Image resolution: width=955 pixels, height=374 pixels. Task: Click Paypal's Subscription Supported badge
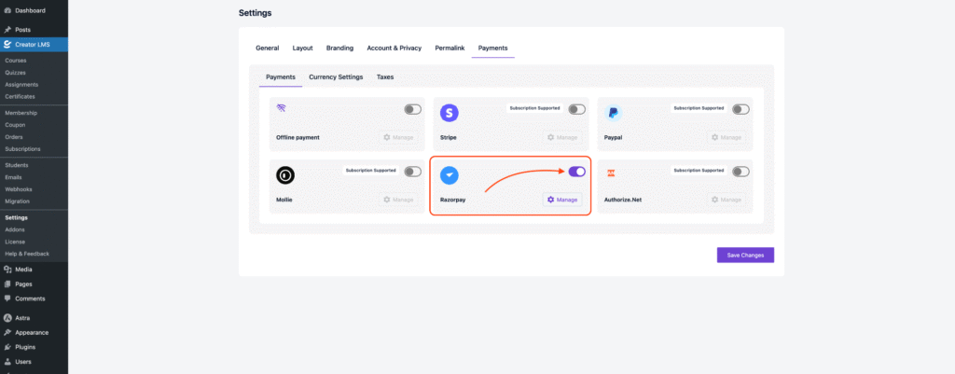pos(699,108)
